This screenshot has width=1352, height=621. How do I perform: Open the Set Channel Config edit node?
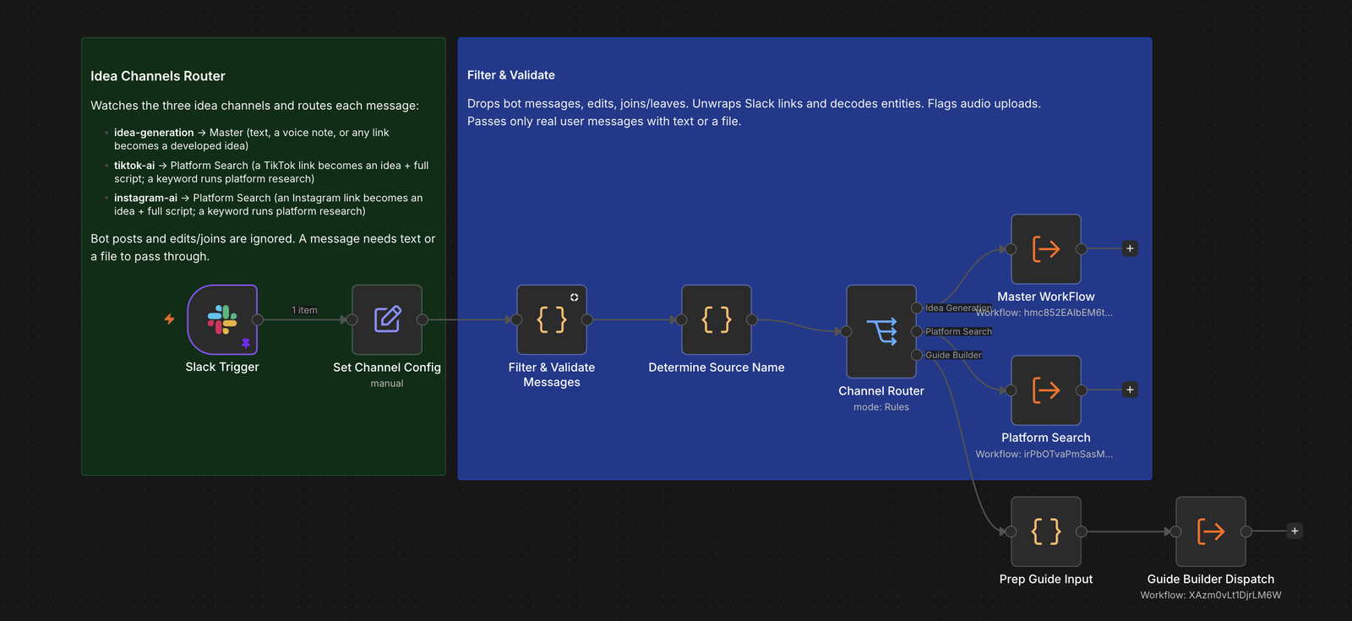(x=387, y=319)
